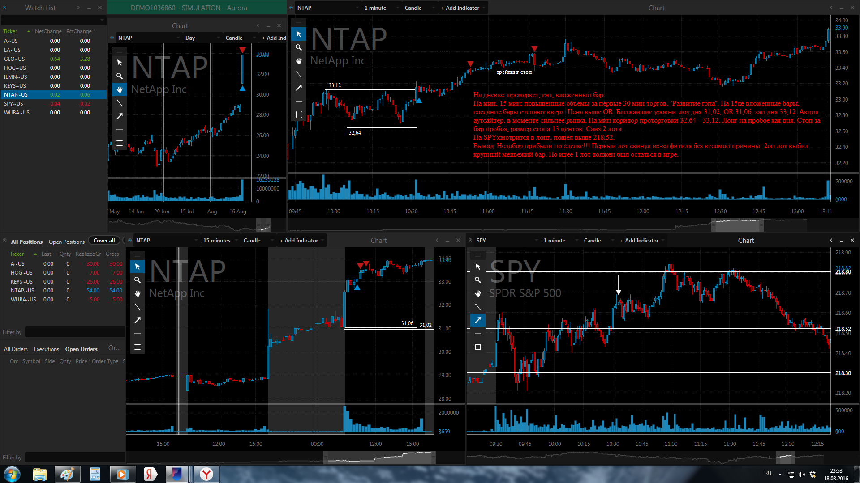
Task: Open volume control in system tray
Action: pos(801,475)
